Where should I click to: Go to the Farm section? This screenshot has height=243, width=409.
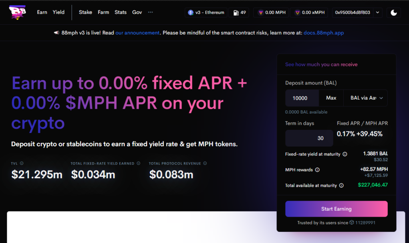coord(103,12)
